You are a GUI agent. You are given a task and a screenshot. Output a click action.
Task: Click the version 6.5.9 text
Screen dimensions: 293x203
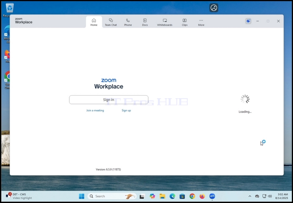108,169
